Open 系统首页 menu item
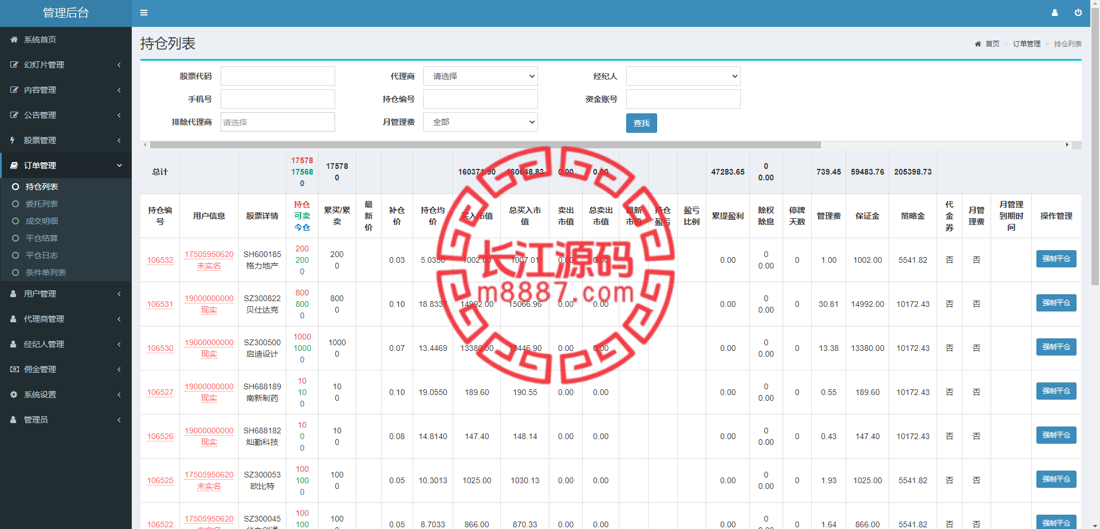Screen dimensions: 1100x529 pos(66,40)
